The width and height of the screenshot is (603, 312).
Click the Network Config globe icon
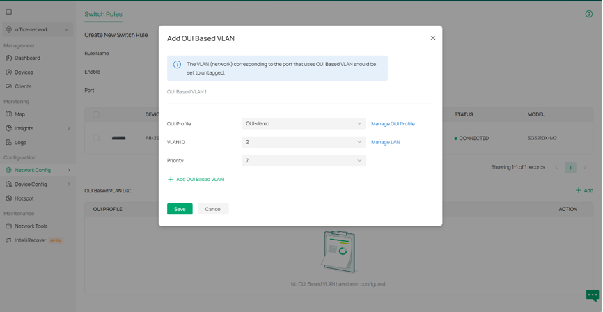click(x=9, y=170)
